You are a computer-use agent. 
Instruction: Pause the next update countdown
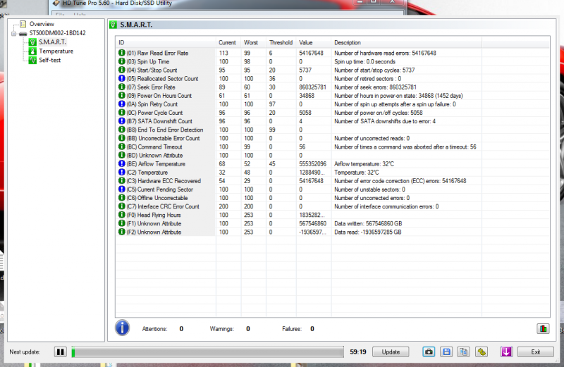[x=61, y=352]
